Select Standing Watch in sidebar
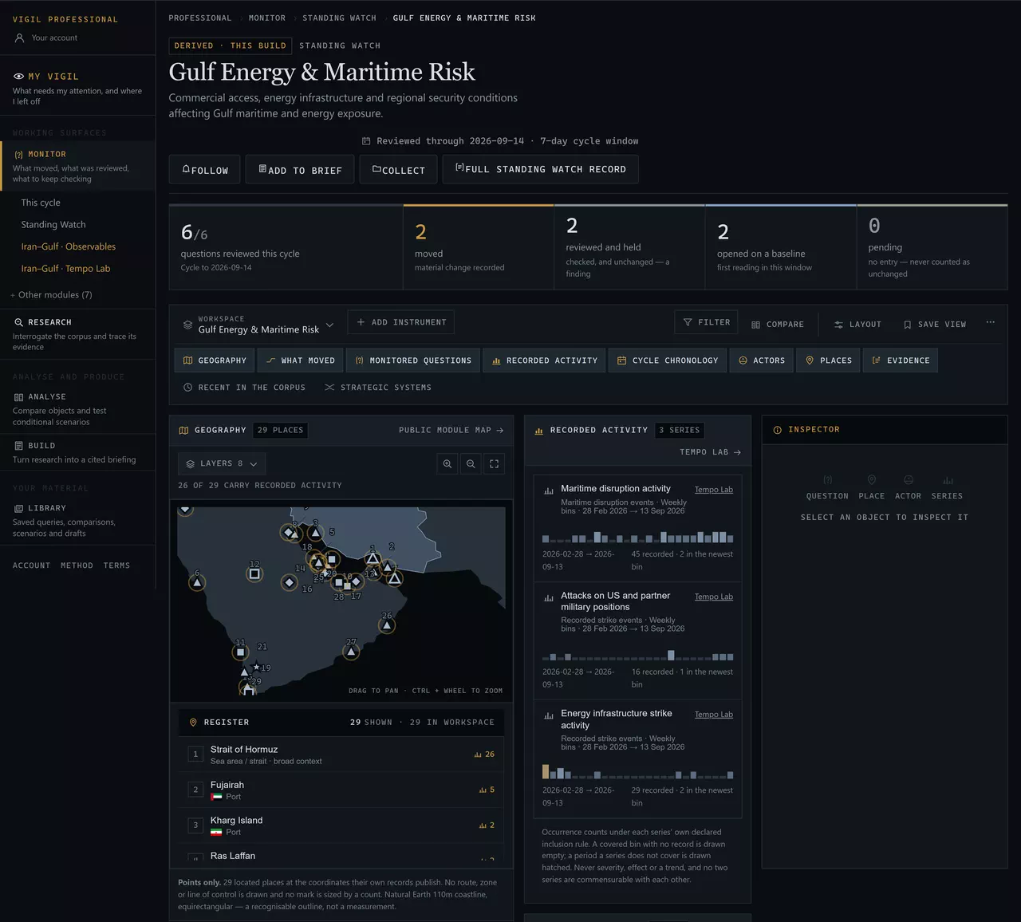The width and height of the screenshot is (1021, 922). [x=53, y=225]
